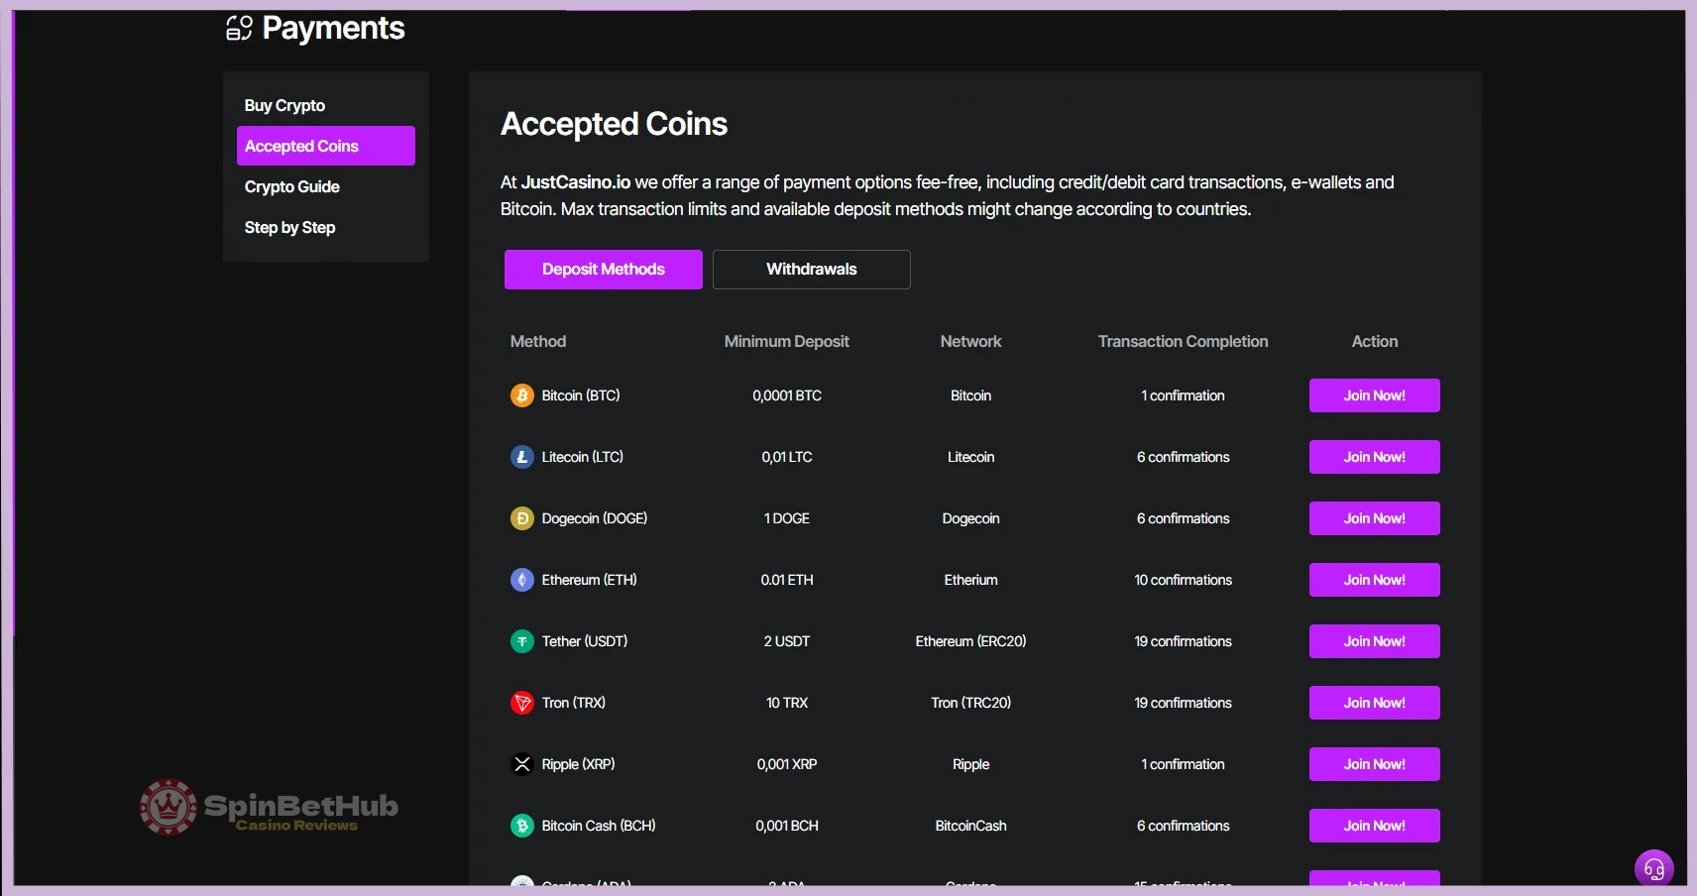
Task: Click the Bitcoin Cash (BCH) coin icon
Action: (x=522, y=826)
